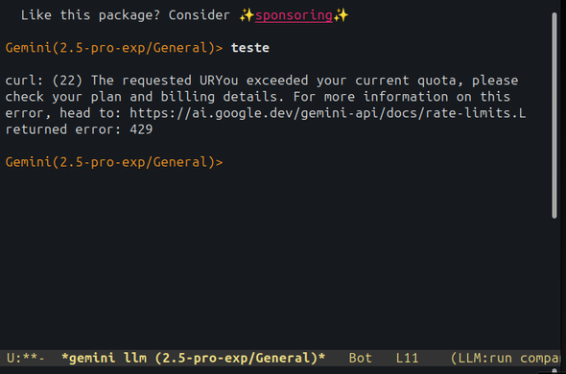This screenshot has width=566, height=374.
Task: Click the U coding system indicator in mode line
Action: 11,358
